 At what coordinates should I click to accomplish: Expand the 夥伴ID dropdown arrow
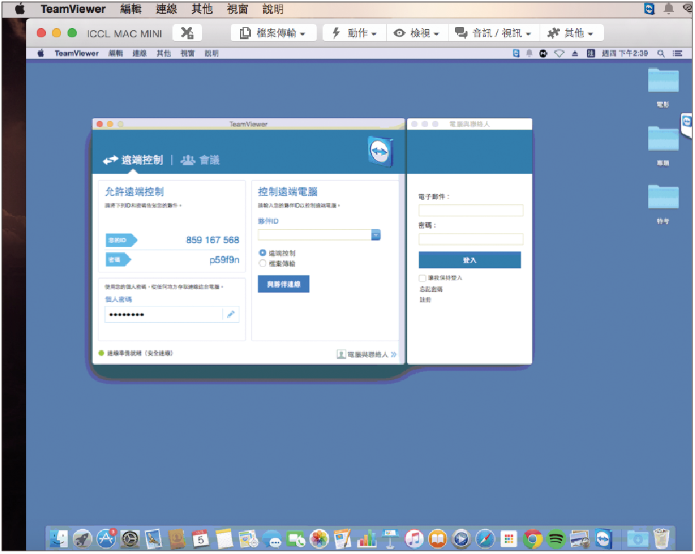(x=376, y=234)
